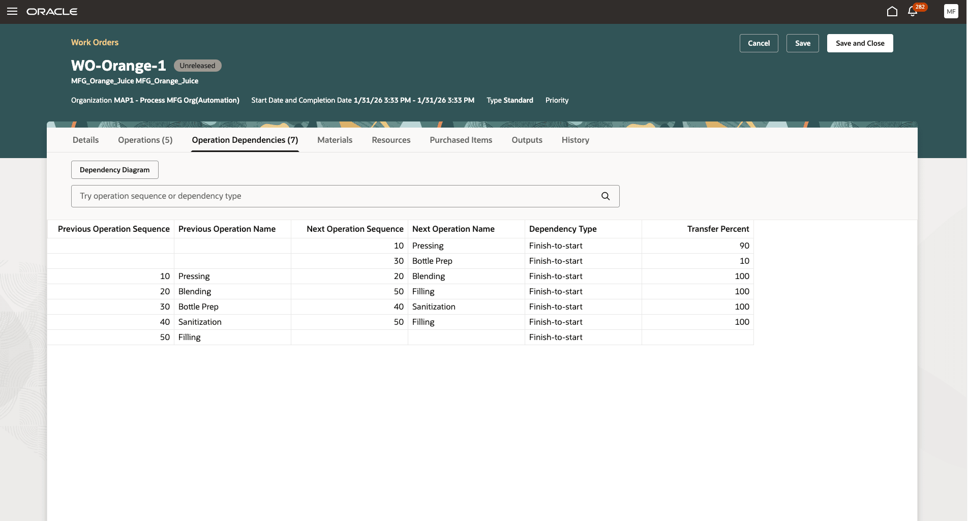Open the Operations (5) tab
This screenshot has width=968, height=521.
(145, 140)
